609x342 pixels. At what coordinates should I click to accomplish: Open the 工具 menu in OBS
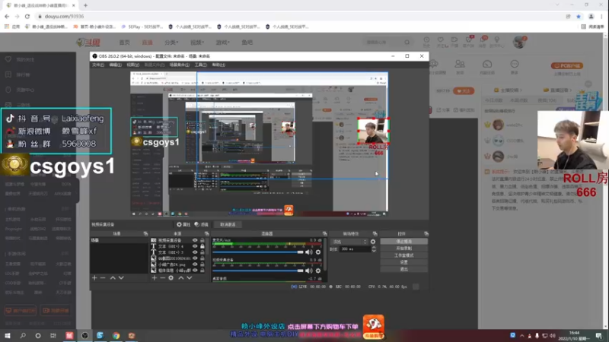(200, 65)
